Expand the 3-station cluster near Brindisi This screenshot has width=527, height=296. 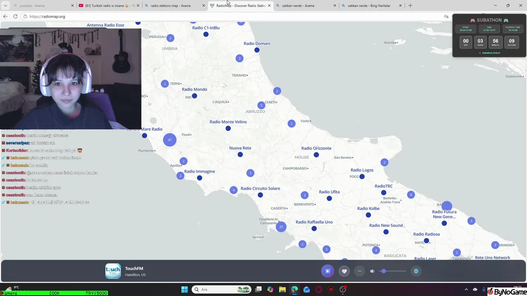(495, 245)
